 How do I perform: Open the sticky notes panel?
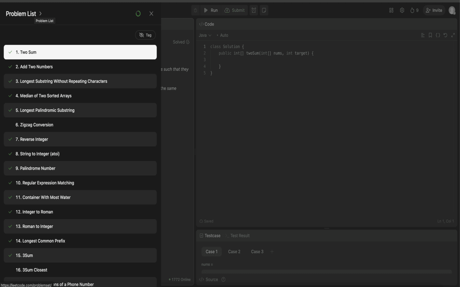264,10
